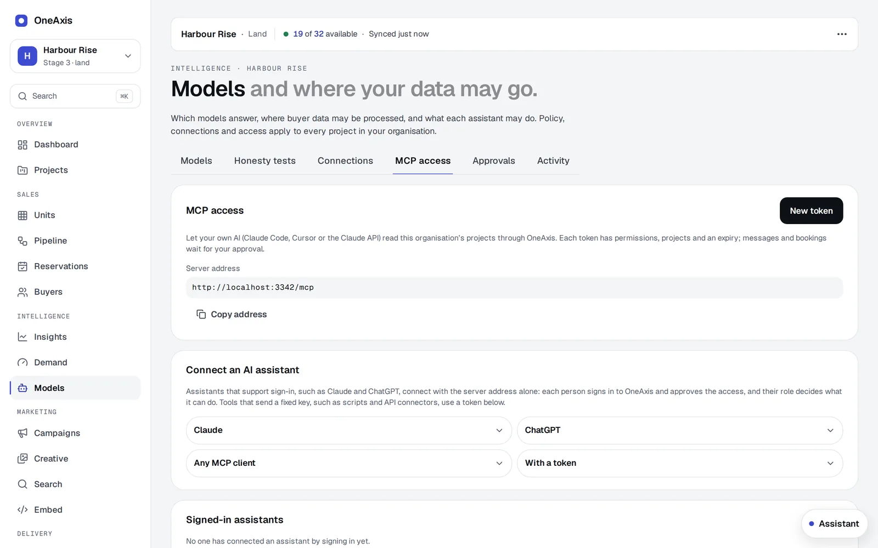Select the MCP access tab
This screenshot has height=548, width=878.
click(423, 161)
